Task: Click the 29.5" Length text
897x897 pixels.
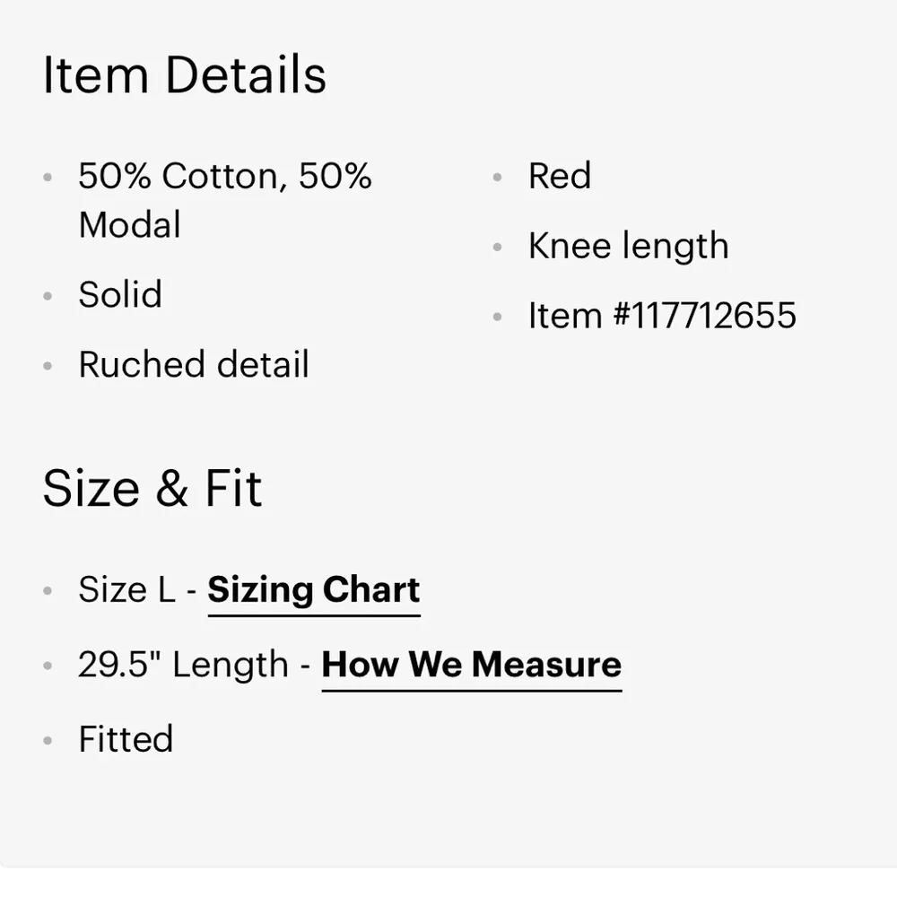Action: 183,665
